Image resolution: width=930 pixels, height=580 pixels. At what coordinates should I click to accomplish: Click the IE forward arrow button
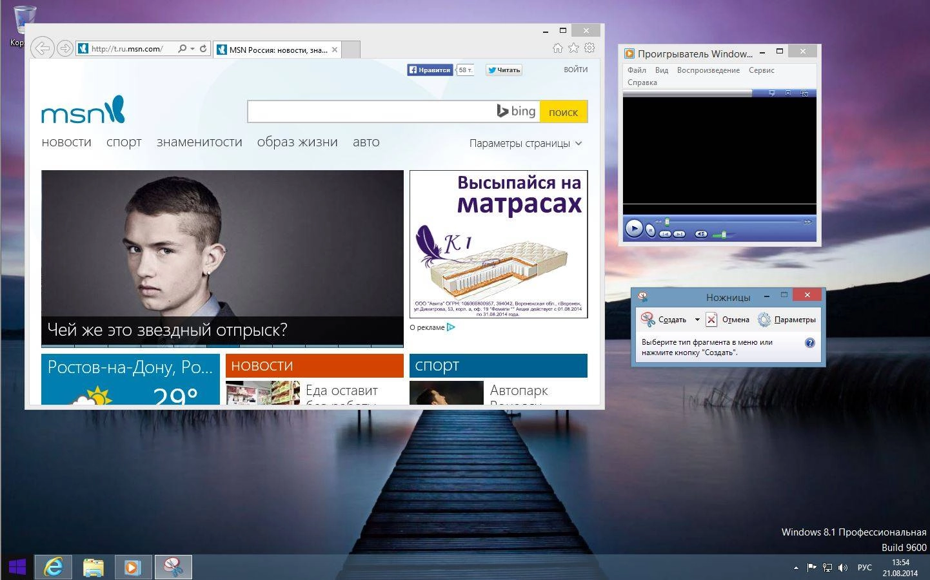coord(65,48)
